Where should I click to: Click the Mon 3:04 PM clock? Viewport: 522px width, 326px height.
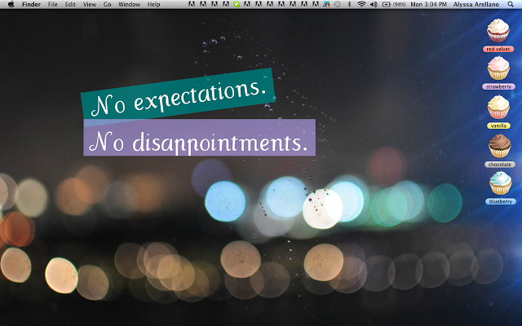click(427, 5)
